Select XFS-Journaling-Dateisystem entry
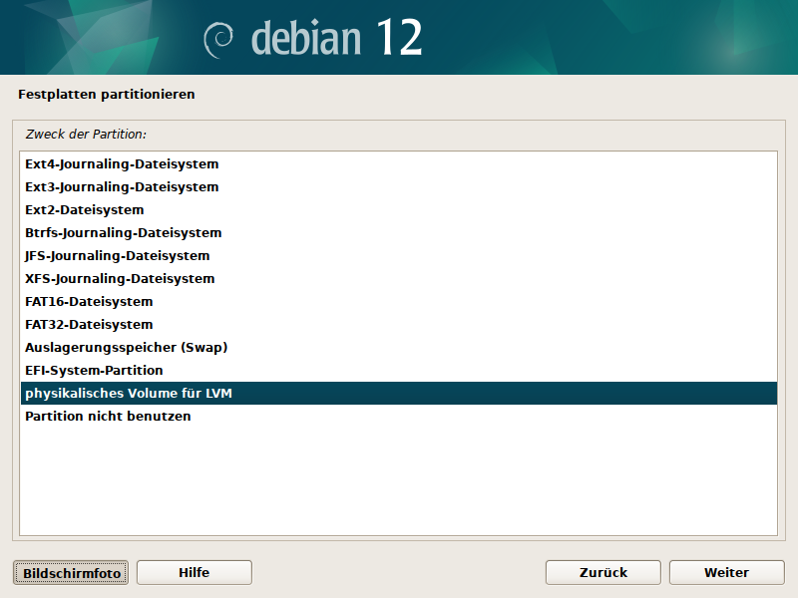Viewport: 798px width, 598px height. pos(120,278)
